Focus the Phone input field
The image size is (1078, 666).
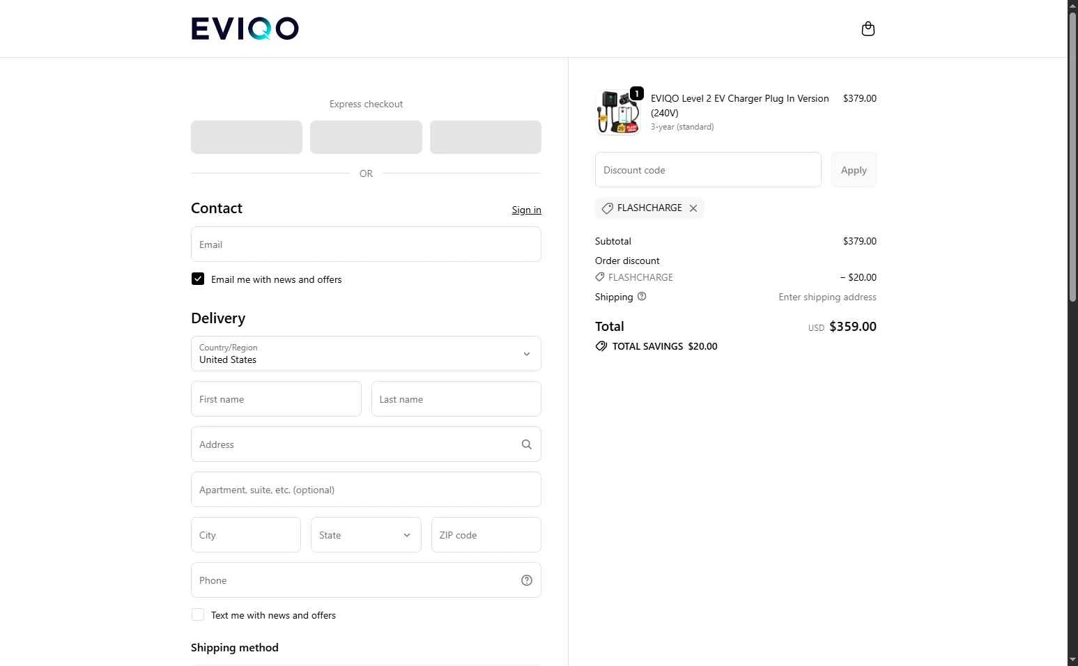coord(366,580)
